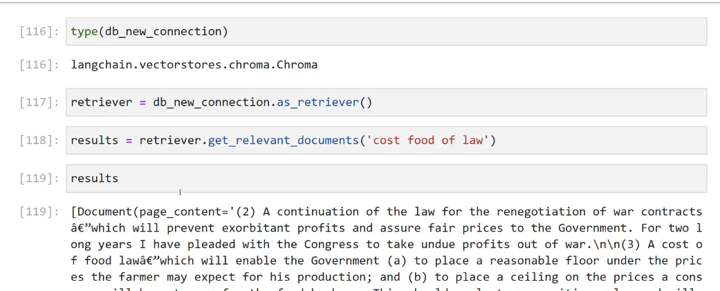
Task: Click input prompt [119] beside results cell
Action: click(x=39, y=178)
